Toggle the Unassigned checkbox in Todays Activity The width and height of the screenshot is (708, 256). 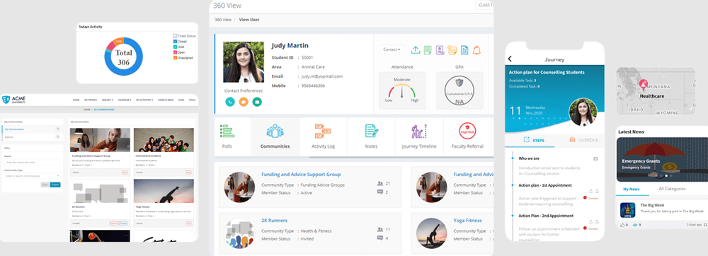click(x=175, y=58)
